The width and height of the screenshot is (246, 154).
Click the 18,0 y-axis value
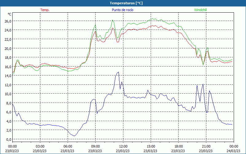click(8, 58)
